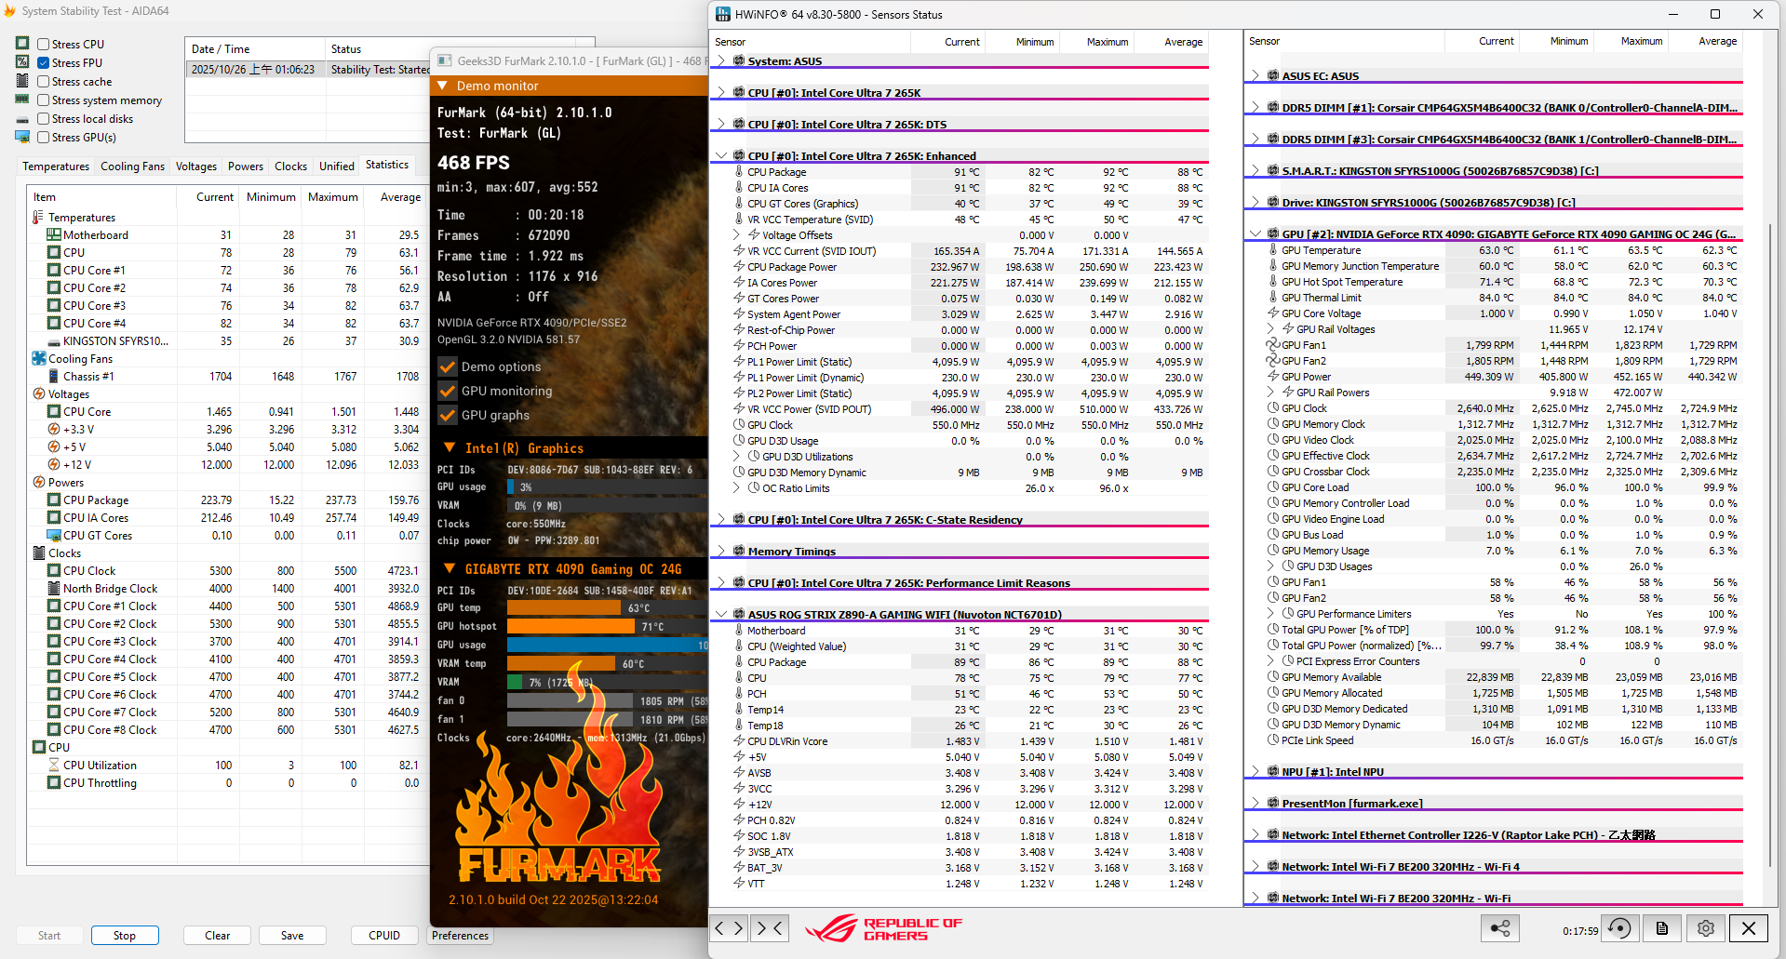Click the HWiNFO collapse columns arrows button

(x=770, y=927)
